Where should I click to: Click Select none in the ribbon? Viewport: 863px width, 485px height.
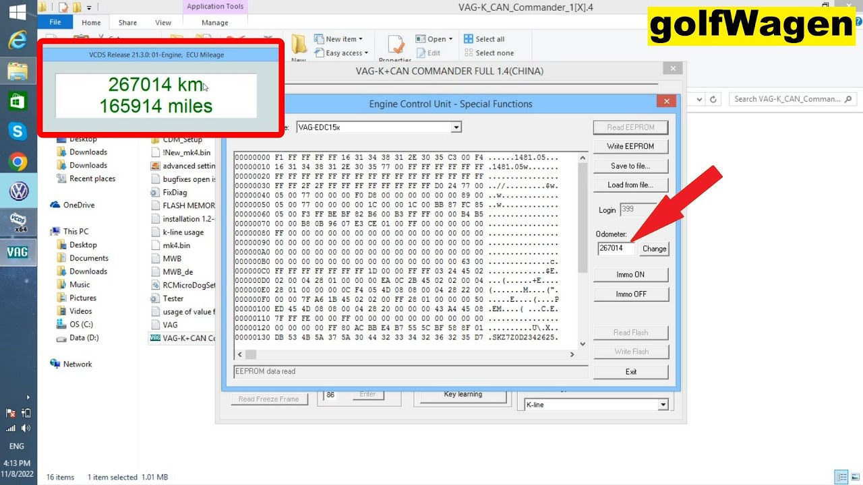488,53
